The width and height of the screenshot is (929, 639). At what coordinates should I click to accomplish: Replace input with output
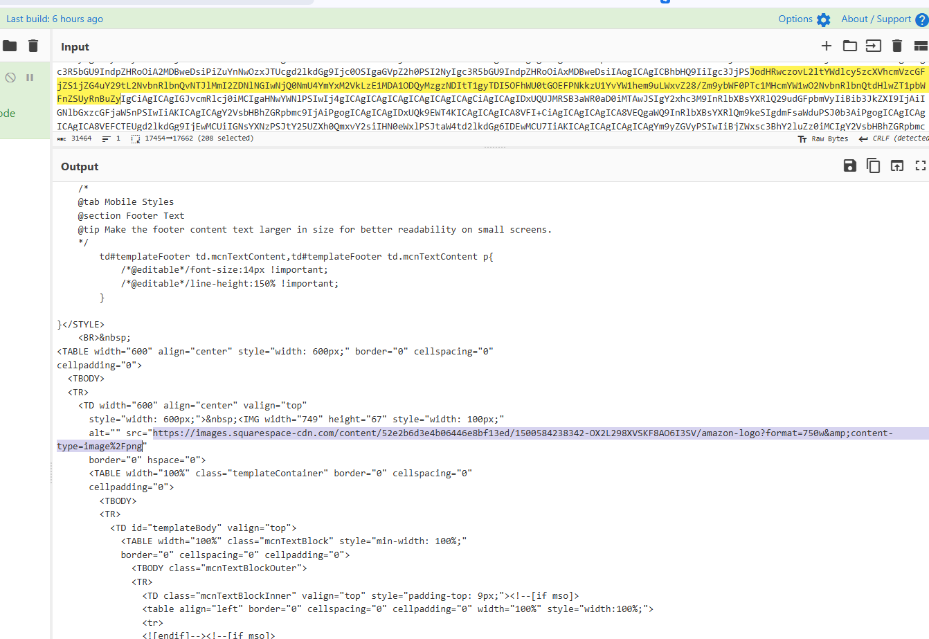(896, 165)
